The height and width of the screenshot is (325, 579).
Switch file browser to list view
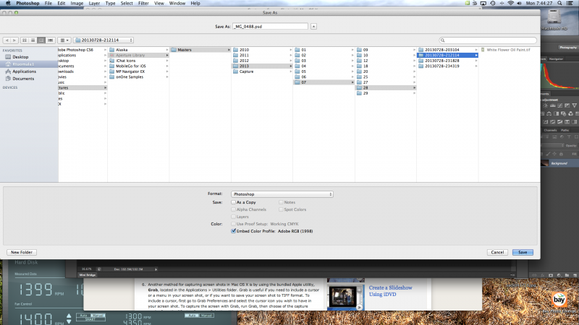[33, 40]
